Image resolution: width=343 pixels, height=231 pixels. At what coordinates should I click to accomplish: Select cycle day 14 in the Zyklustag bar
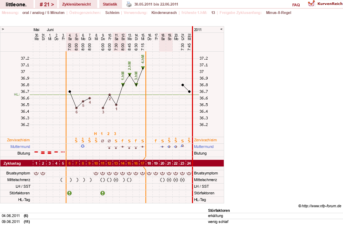click(x=122, y=163)
